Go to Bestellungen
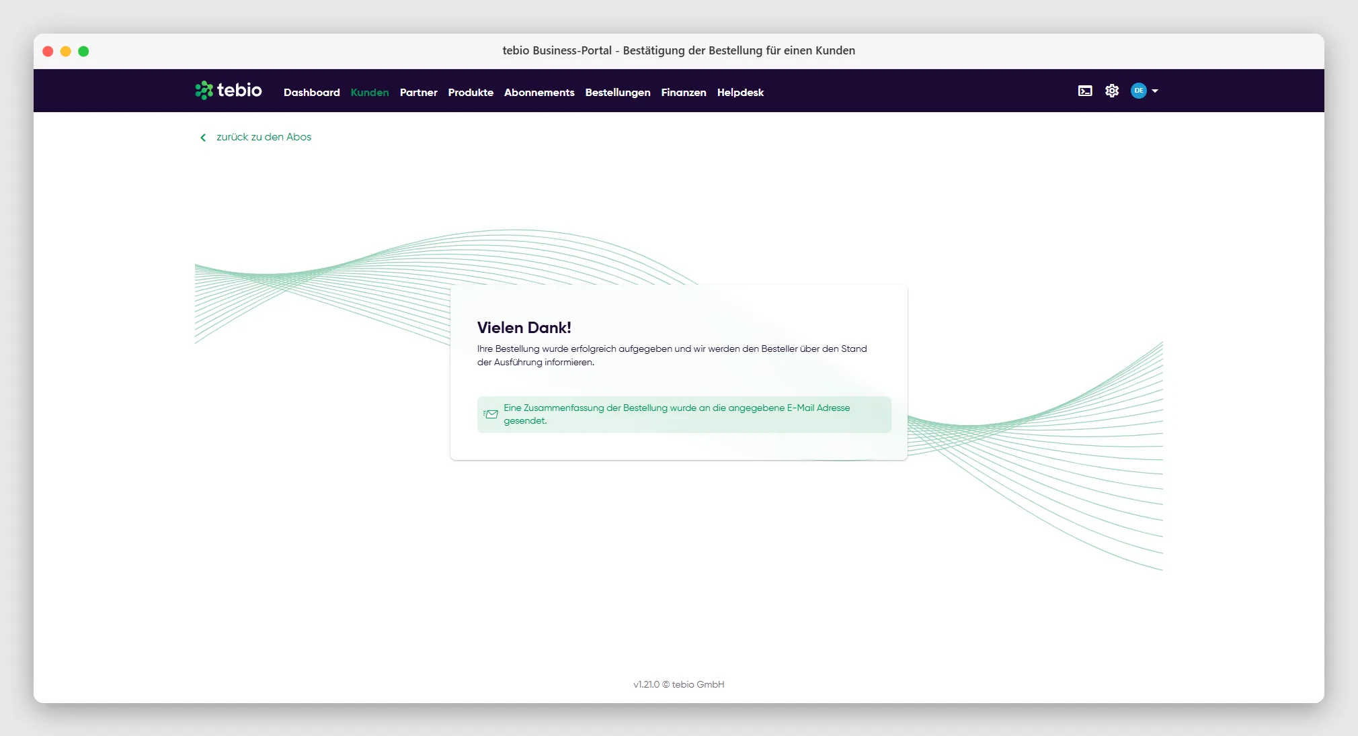Image resolution: width=1358 pixels, height=736 pixels. 618,93
